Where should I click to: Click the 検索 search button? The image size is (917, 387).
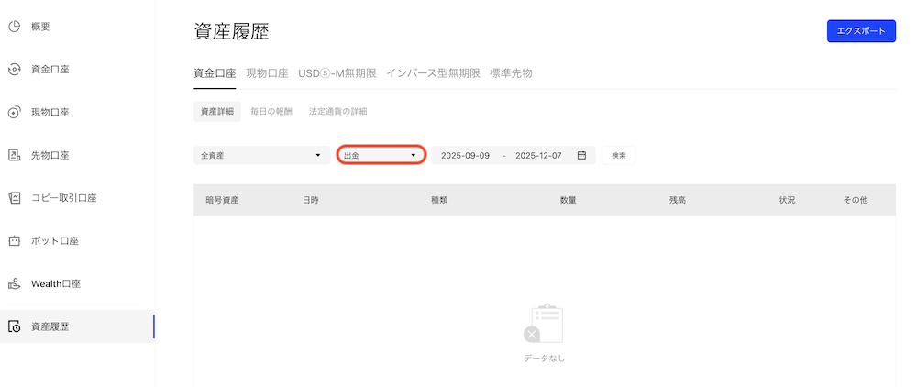(619, 156)
